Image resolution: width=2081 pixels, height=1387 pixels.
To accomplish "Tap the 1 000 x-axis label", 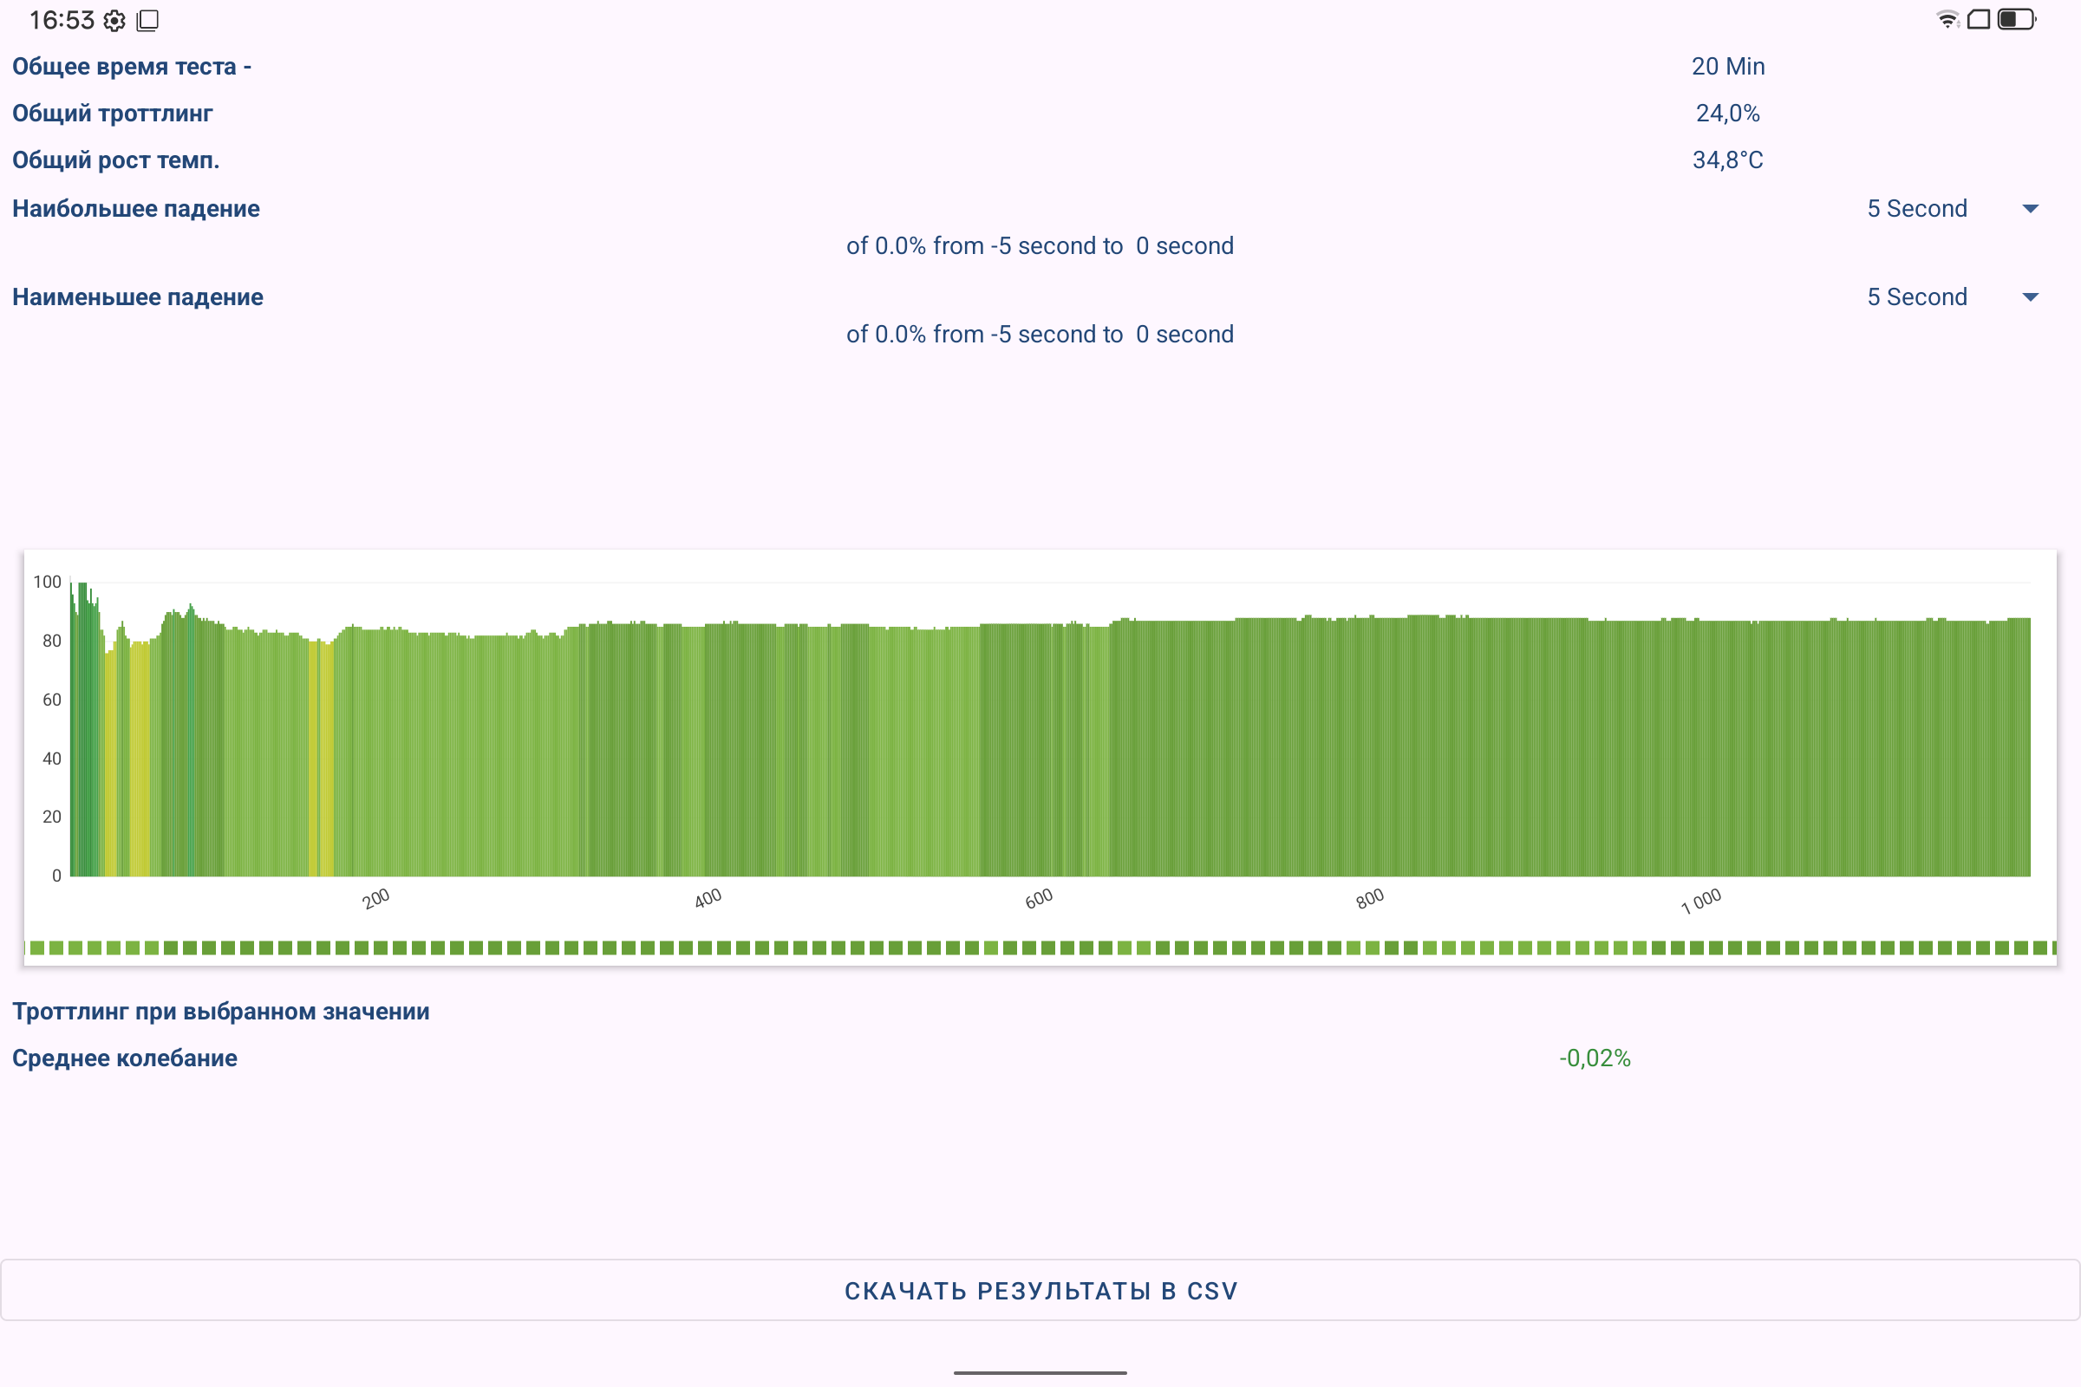I will [1700, 902].
